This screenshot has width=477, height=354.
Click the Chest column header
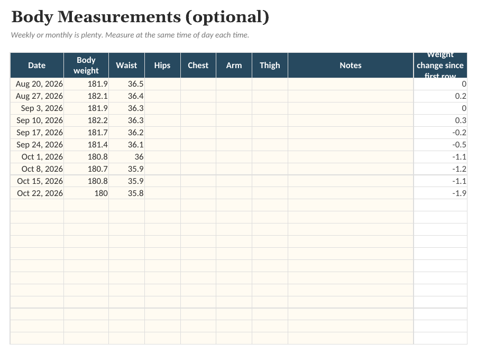198,66
